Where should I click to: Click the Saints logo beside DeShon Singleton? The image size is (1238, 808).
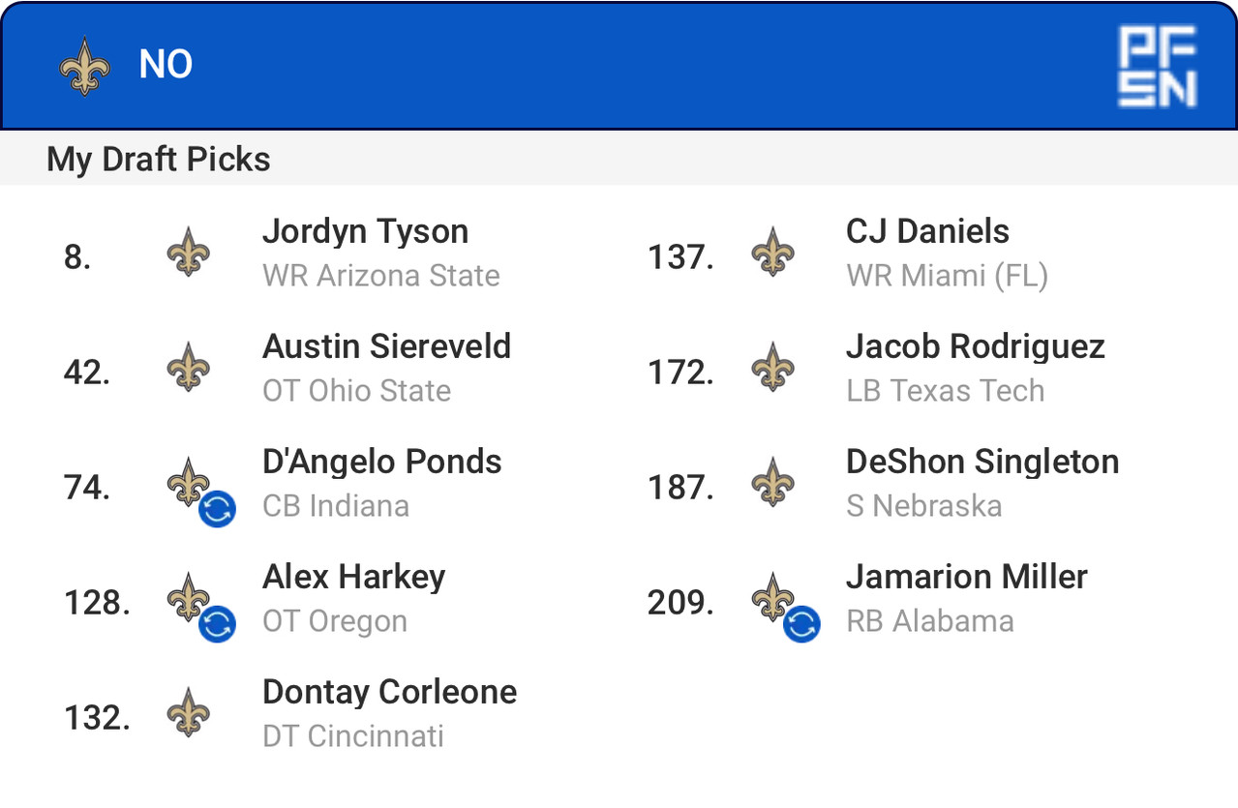coord(772,483)
